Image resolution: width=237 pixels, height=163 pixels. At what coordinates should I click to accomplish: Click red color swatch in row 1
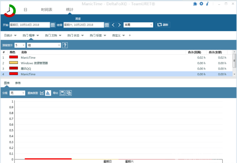click(x=13, y=57)
